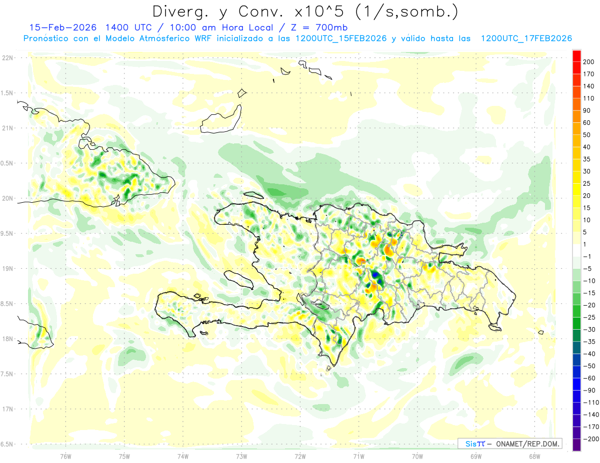
Task: Click the "76W" longitude label
Action: 65,456
